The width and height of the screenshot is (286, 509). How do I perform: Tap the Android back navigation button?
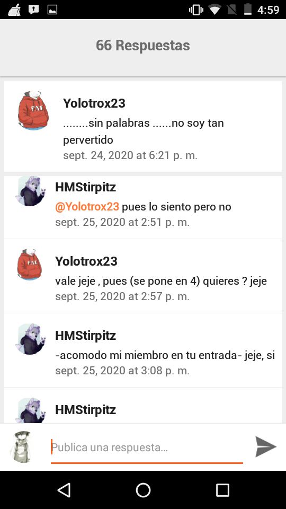click(64, 490)
